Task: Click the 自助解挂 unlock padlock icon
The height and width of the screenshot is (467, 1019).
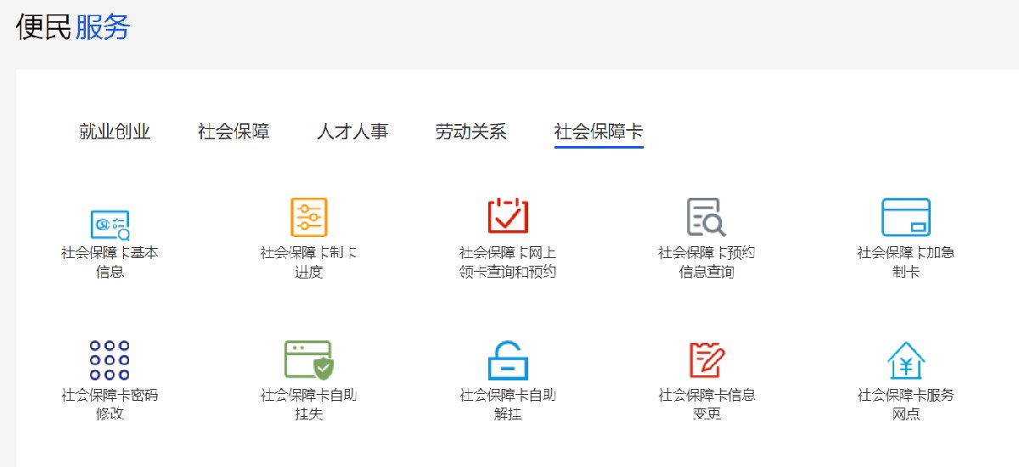Action: (x=508, y=360)
